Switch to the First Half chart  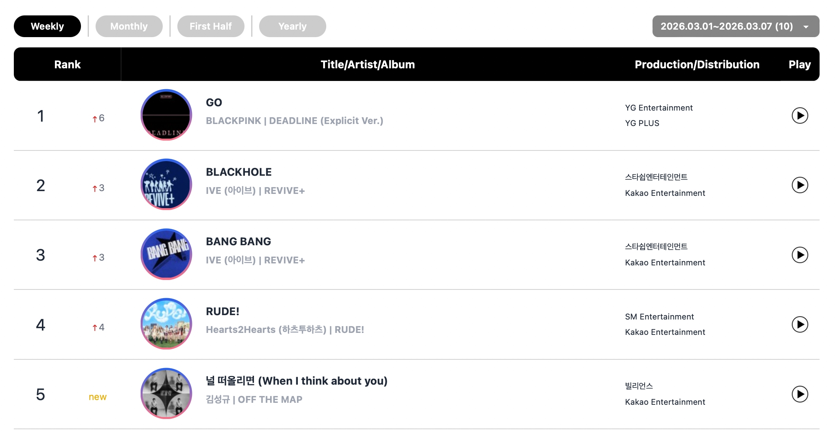coord(211,26)
